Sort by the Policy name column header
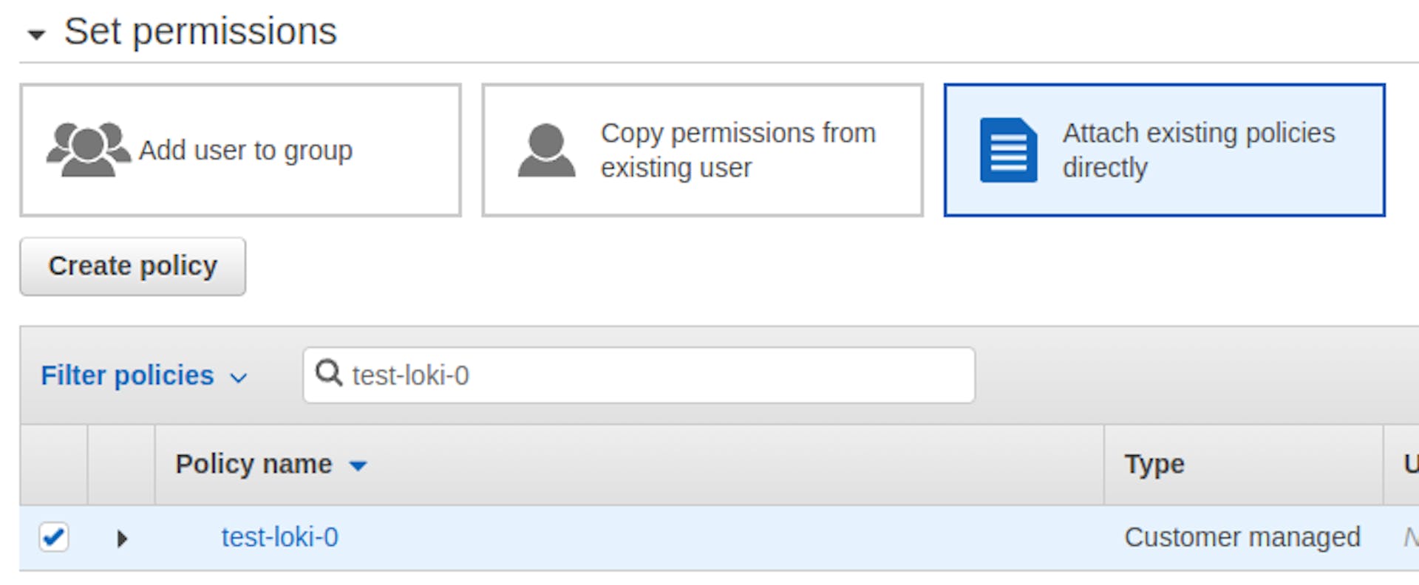The image size is (1419, 585). (253, 464)
